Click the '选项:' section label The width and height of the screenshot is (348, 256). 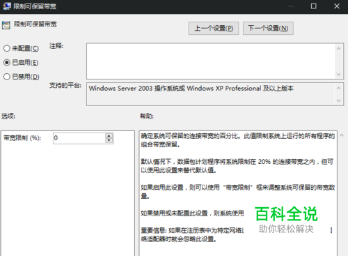point(8,116)
